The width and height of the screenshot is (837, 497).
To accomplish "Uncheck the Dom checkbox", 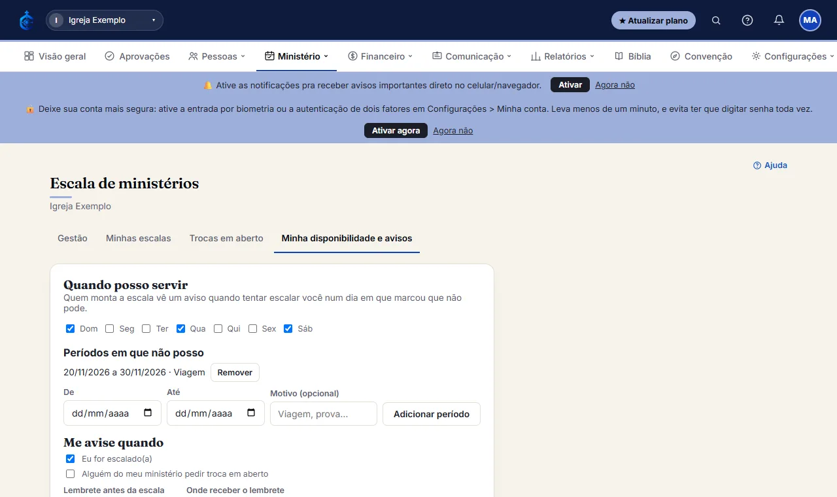I will pos(71,328).
